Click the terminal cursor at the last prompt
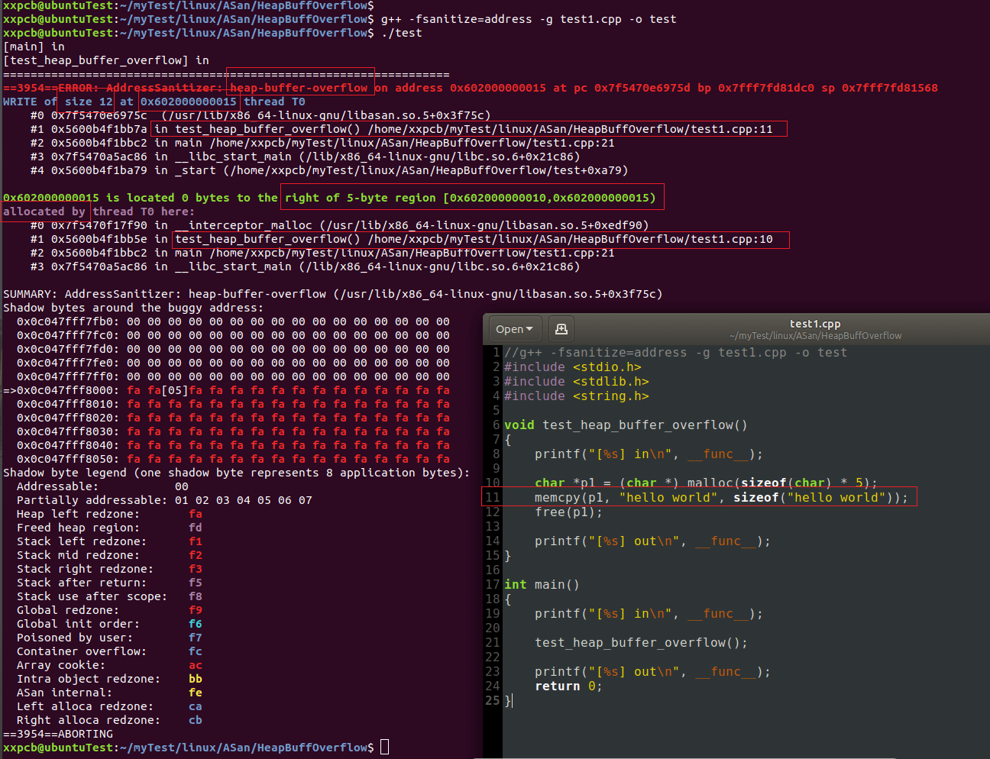 pos(384,748)
